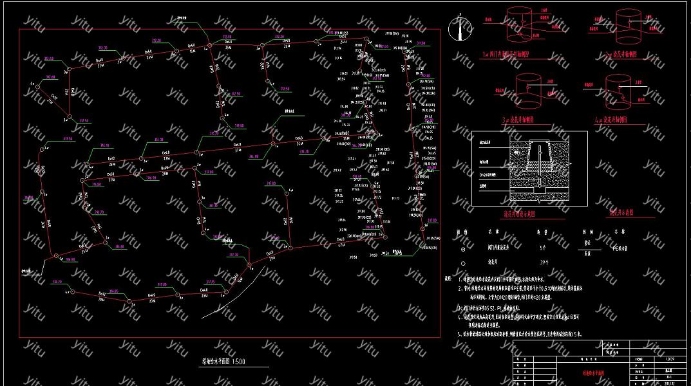The width and height of the screenshot is (691, 386).
Task: Select the valve well legend symbol with cross
Action: point(463,249)
